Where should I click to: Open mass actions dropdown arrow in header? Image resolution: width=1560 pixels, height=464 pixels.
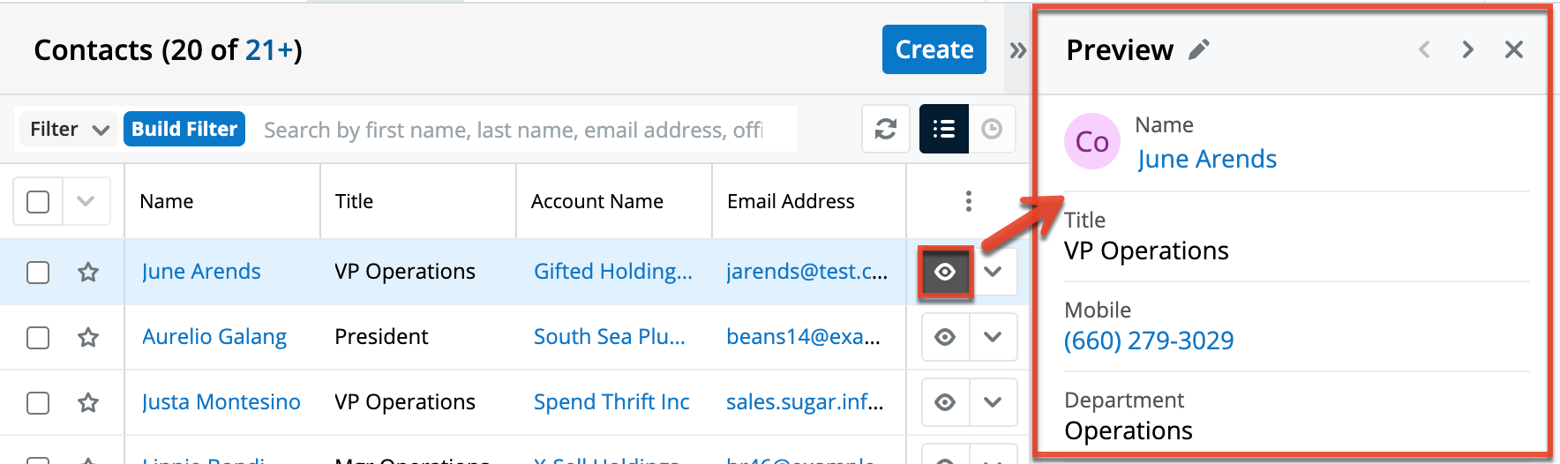click(x=86, y=202)
